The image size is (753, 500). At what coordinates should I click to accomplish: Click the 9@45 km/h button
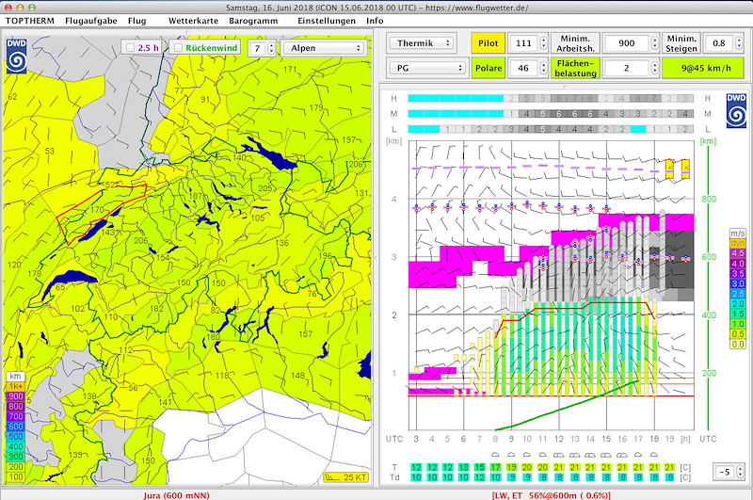(x=703, y=68)
